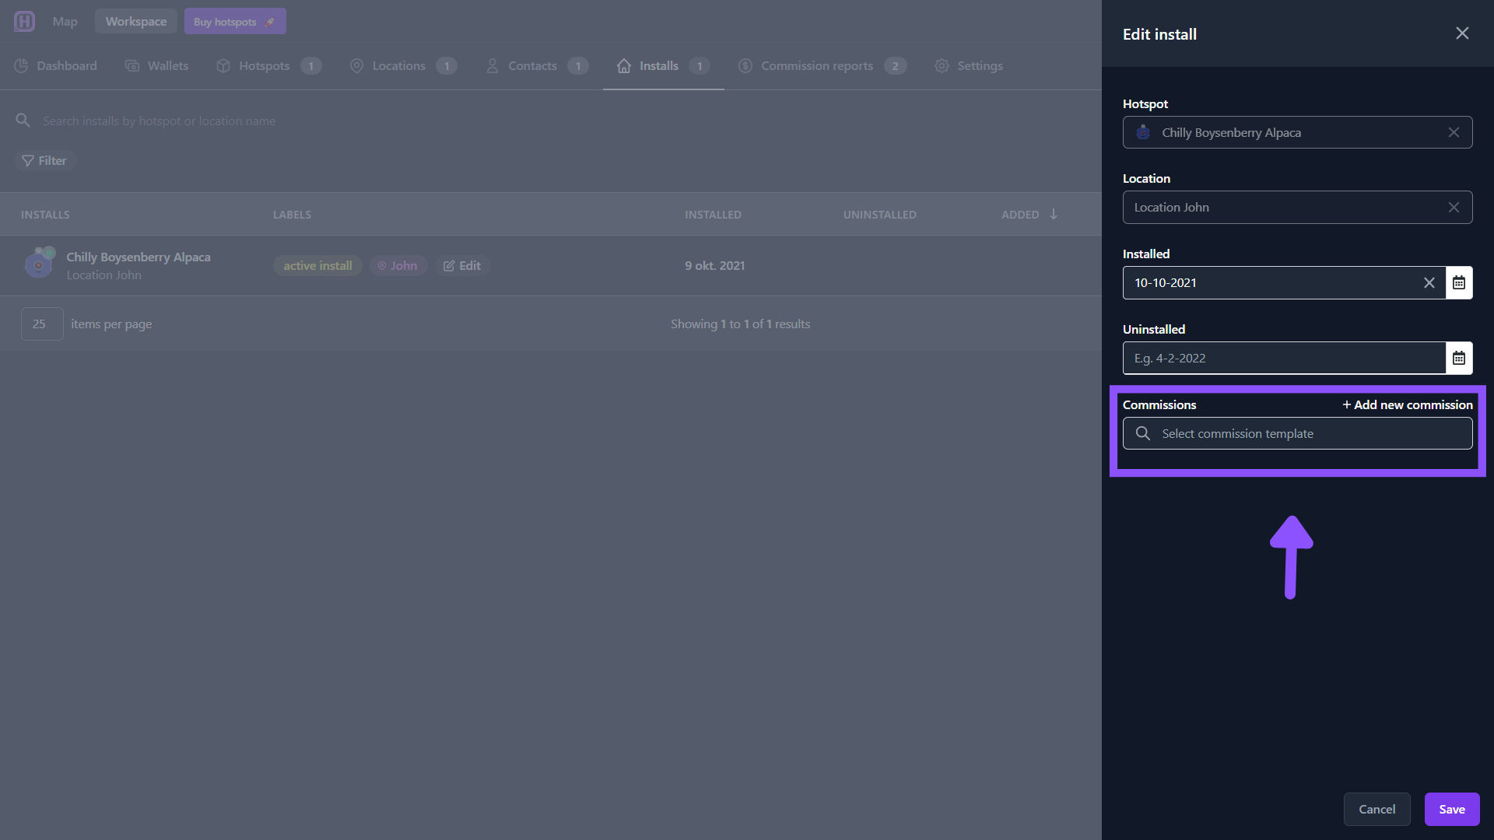Open the Hotspot selector showing Chilly Boysenberry Alpaca

tap(1297, 132)
